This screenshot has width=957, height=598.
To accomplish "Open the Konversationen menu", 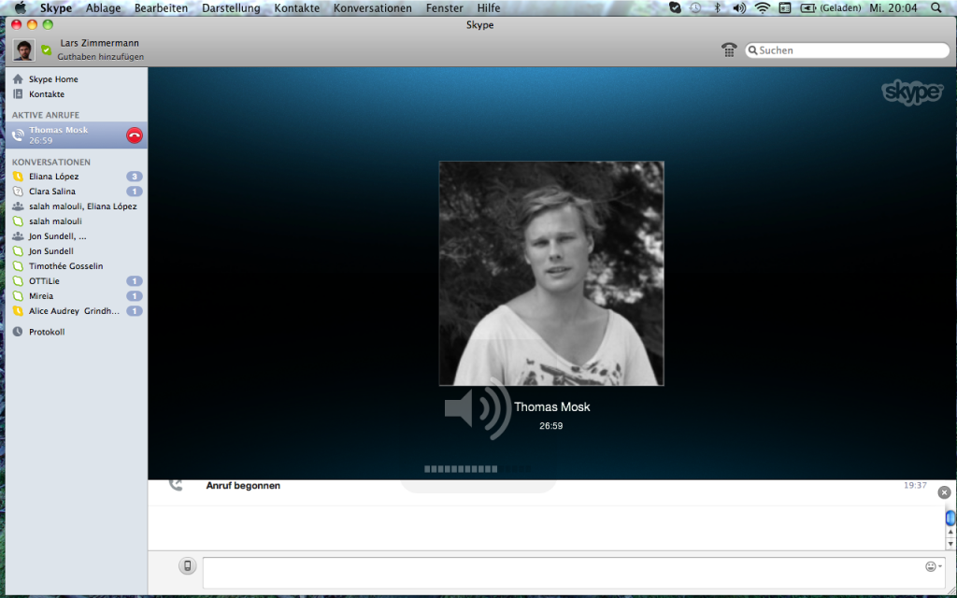I will coord(372,7).
